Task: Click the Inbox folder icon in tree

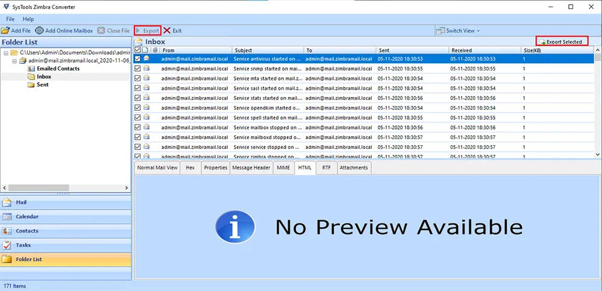Action: click(x=31, y=77)
